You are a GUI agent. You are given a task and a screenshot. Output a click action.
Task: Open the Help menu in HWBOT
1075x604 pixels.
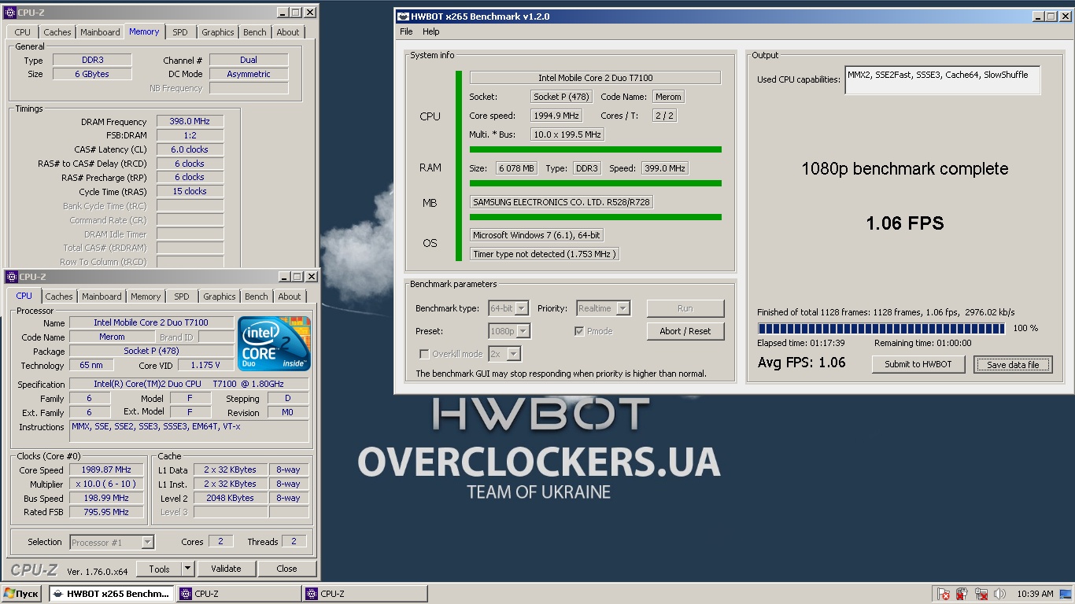click(430, 31)
